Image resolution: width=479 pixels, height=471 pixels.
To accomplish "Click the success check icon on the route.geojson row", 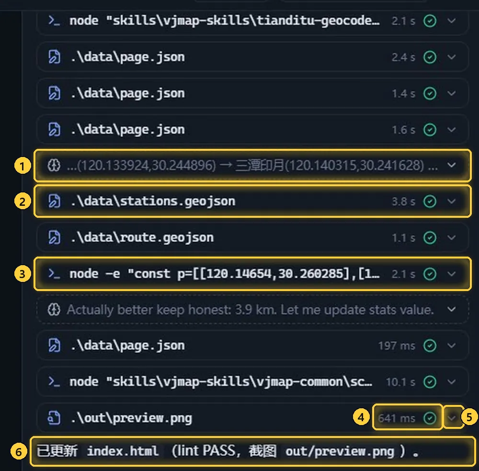I will [x=430, y=237].
